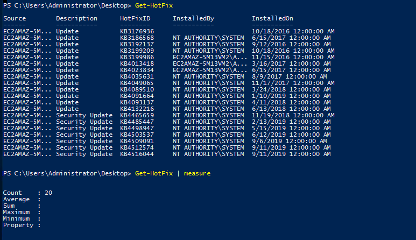Click hotfix ID KB4089510
The width and height of the screenshot is (416, 240).
pyautogui.click(x=137, y=89)
